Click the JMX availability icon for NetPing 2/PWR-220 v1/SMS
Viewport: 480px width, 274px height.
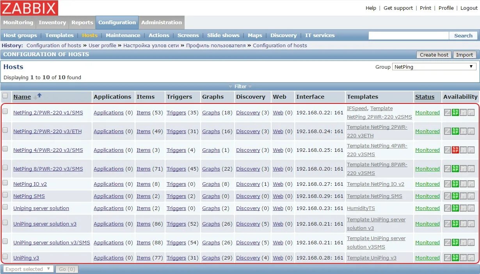[x=463, y=112]
